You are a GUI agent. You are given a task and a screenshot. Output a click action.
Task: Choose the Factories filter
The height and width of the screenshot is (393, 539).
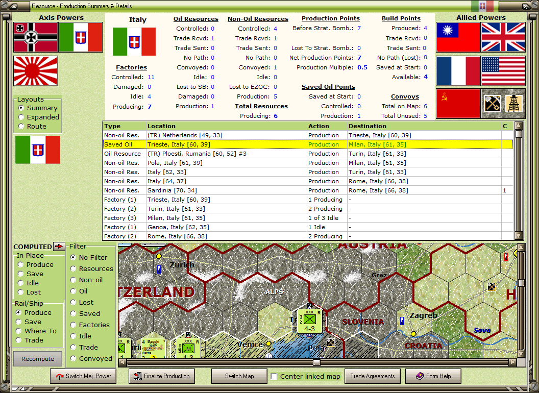tap(73, 325)
